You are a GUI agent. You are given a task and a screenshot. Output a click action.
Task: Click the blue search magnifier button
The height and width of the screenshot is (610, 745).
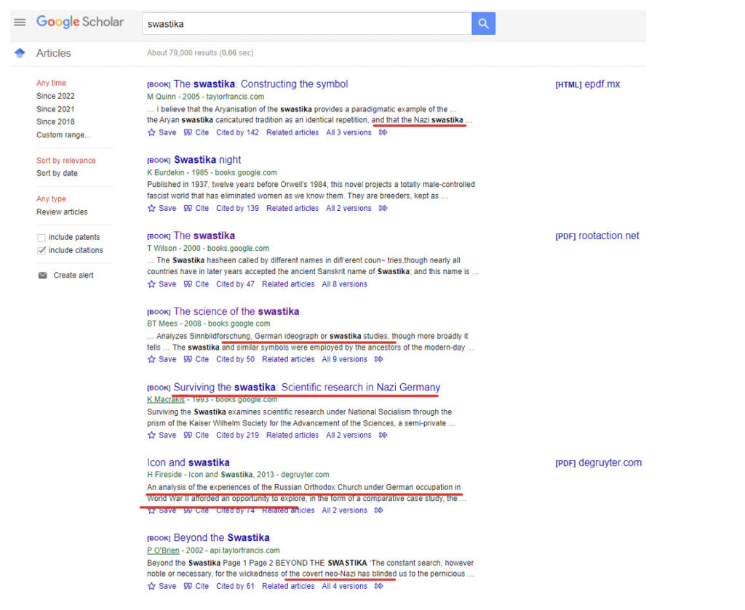click(483, 23)
